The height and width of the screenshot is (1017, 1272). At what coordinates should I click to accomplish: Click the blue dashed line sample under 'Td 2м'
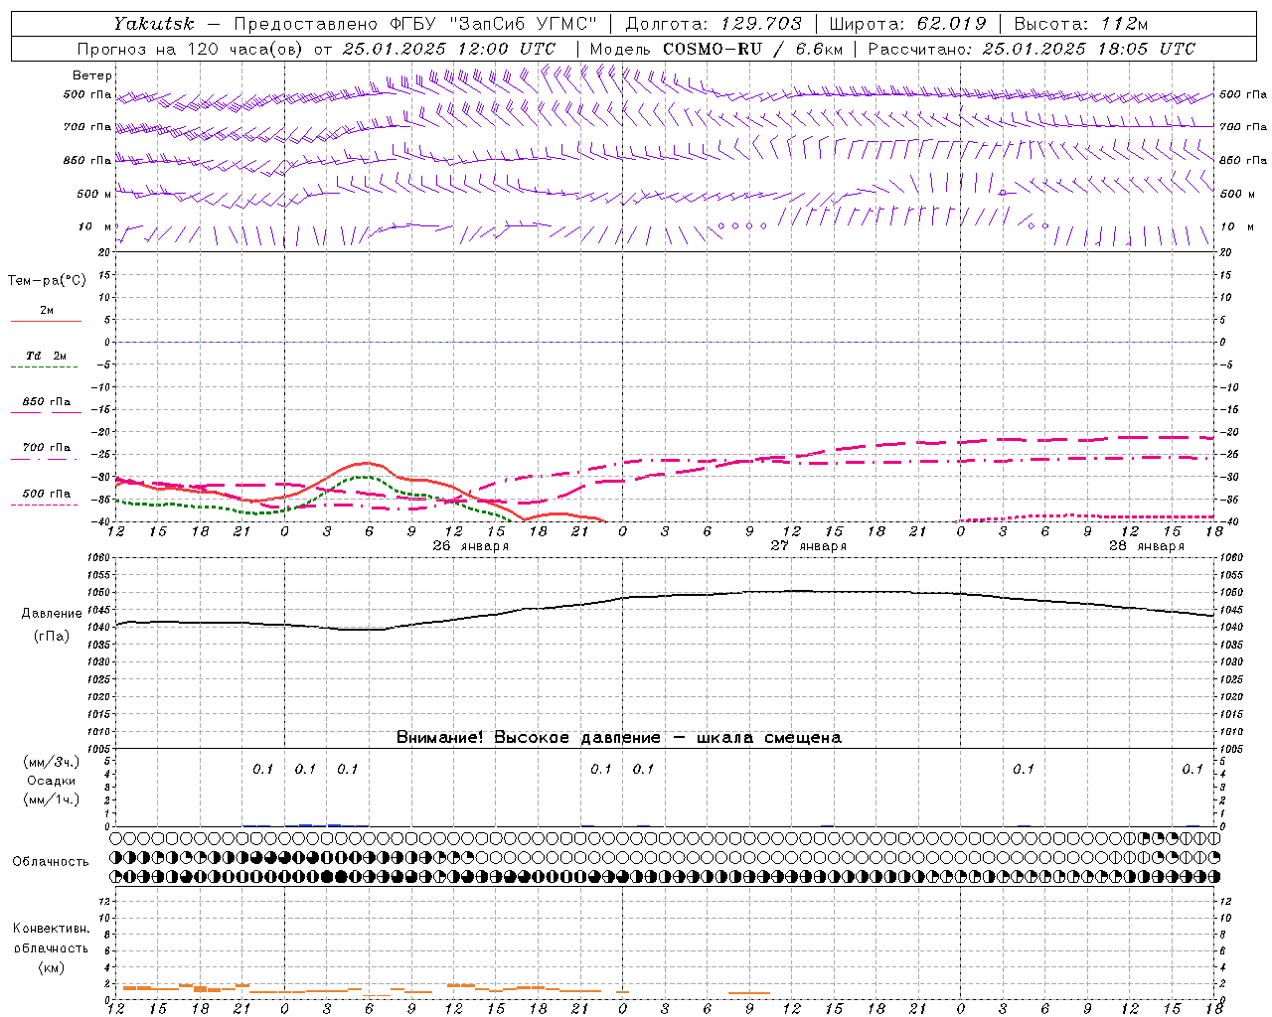(x=45, y=367)
